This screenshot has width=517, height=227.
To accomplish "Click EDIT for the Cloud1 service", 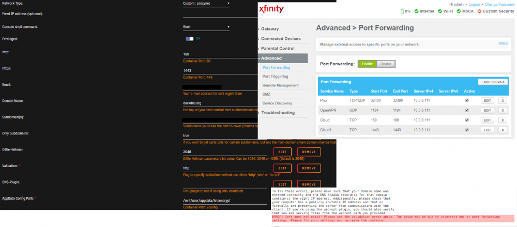I will [488, 130].
